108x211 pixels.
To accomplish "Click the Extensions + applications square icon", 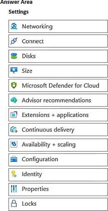I will coord(14,115).
